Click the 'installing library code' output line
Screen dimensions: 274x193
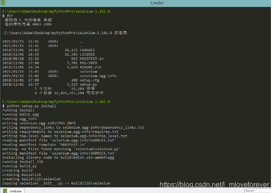pos(58,158)
